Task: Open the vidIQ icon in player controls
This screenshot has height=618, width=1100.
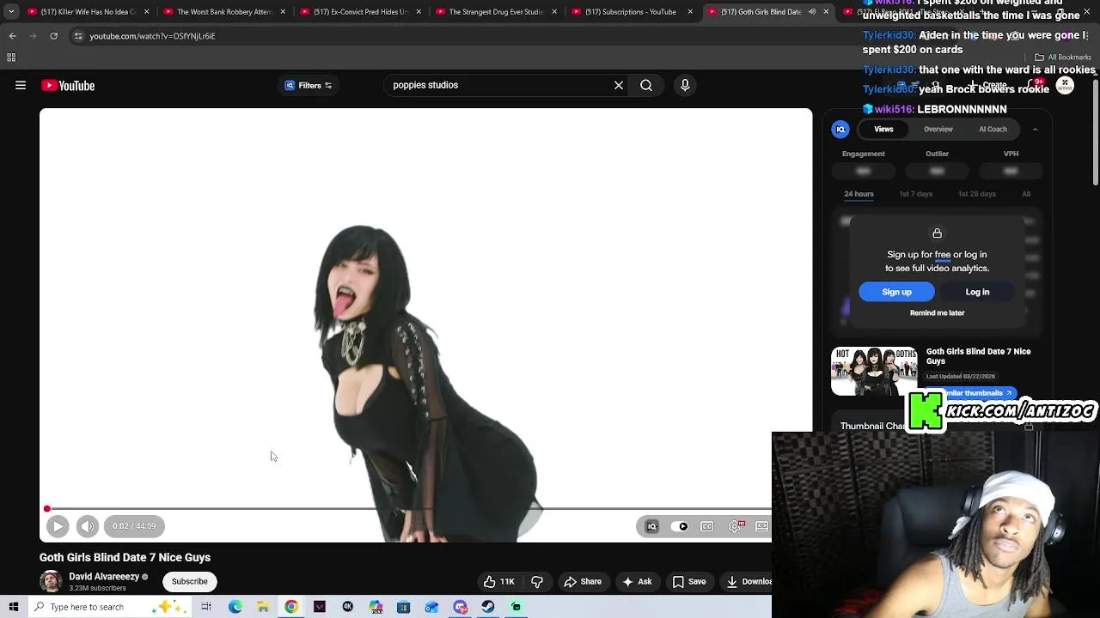Action: 651,526
